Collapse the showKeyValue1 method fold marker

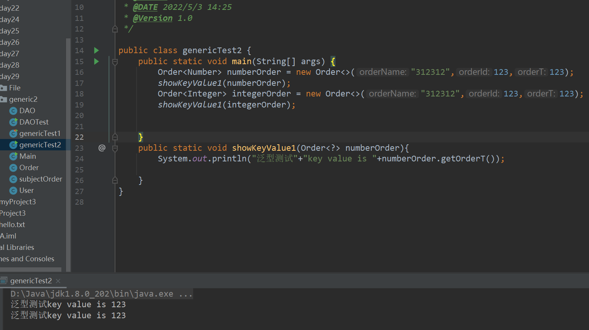(x=115, y=148)
